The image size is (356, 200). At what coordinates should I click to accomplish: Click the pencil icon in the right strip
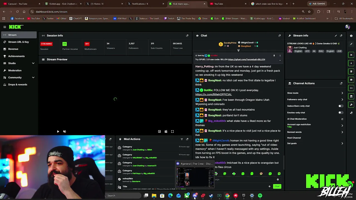click(351, 44)
